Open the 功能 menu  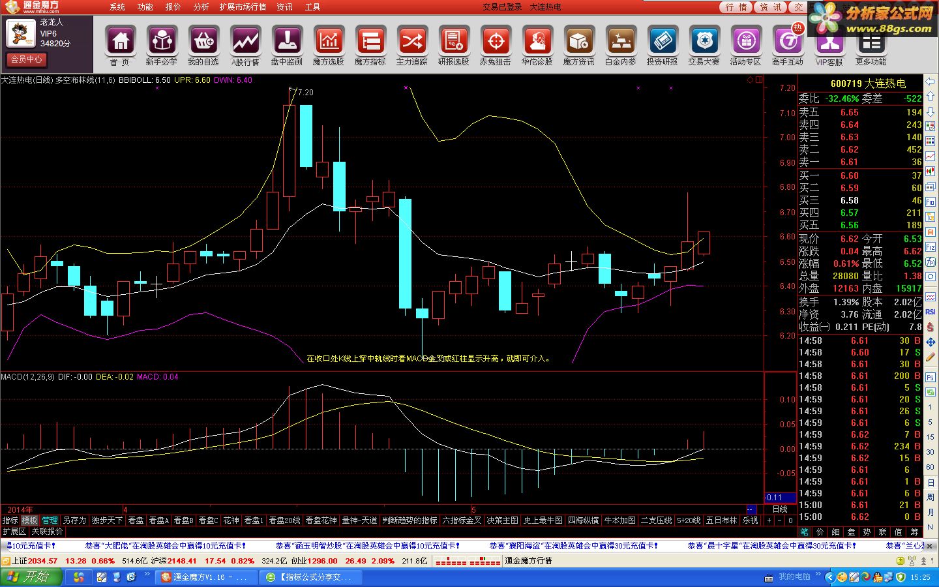pyautogui.click(x=145, y=7)
